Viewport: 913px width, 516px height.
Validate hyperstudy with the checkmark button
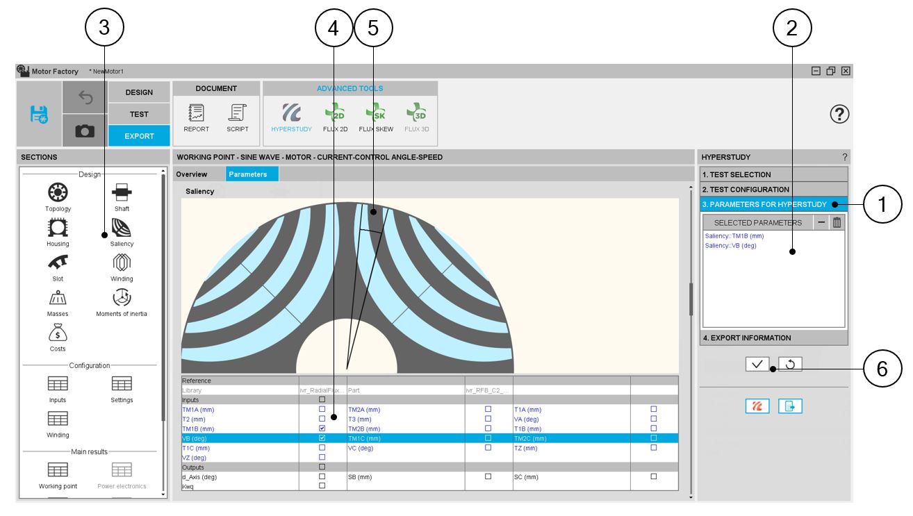757,364
